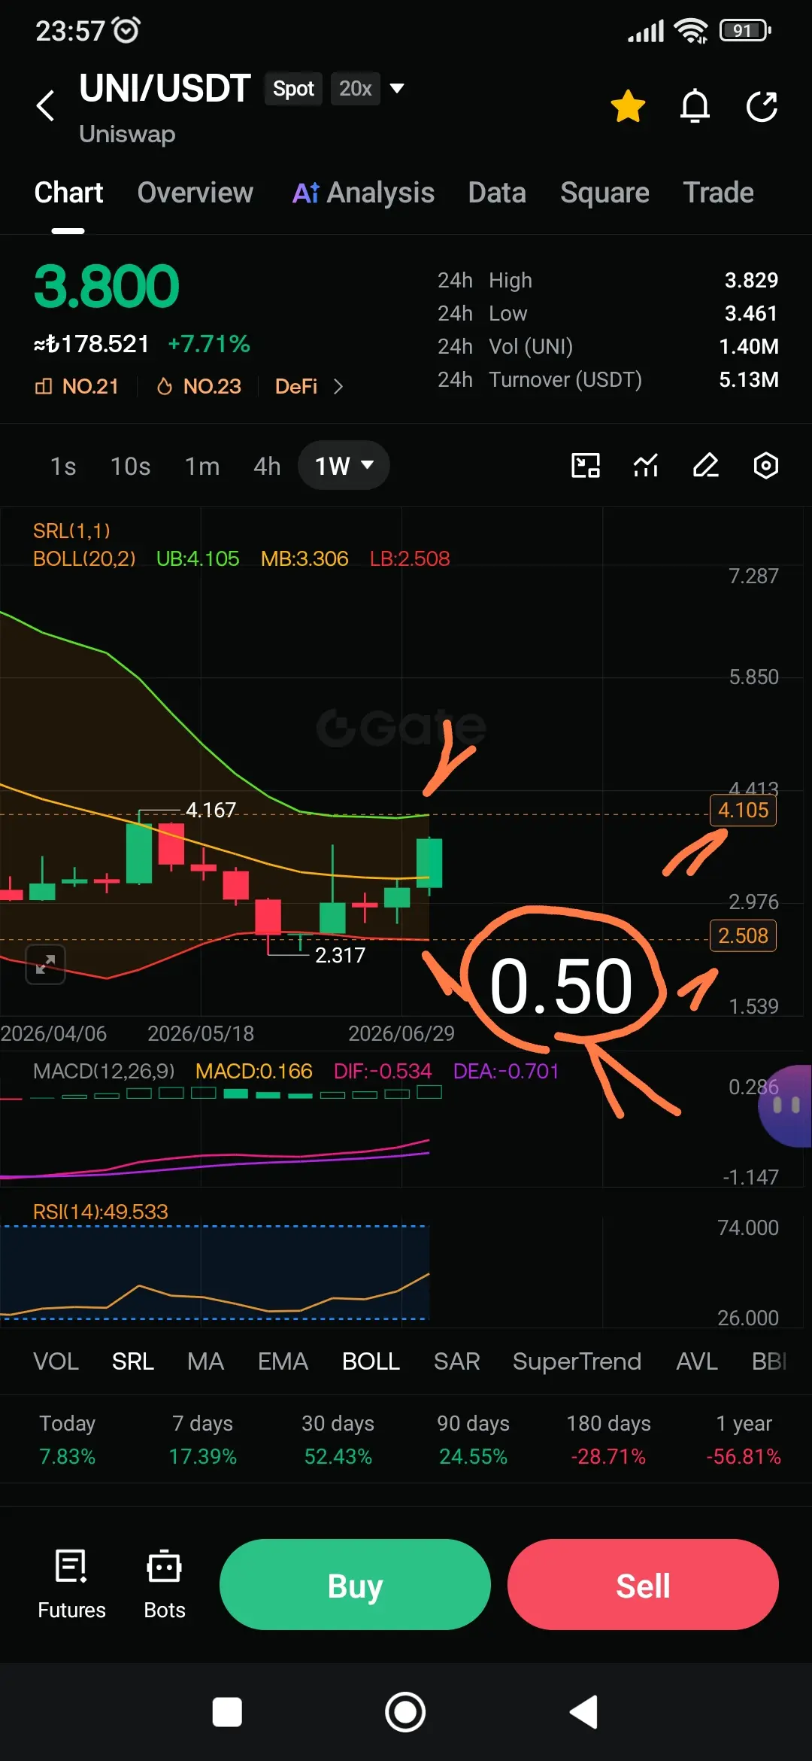Tap the 30 days 52.43% performance

[338, 1440]
